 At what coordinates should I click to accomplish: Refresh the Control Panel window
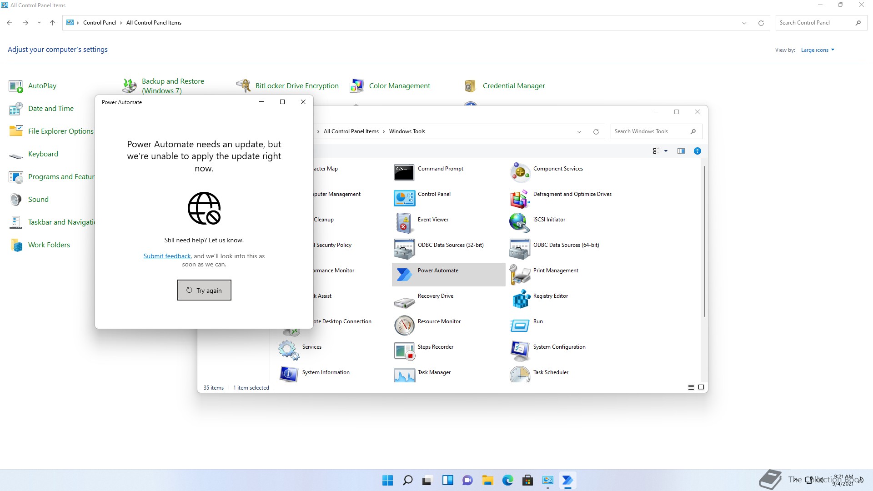tap(761, 23)
